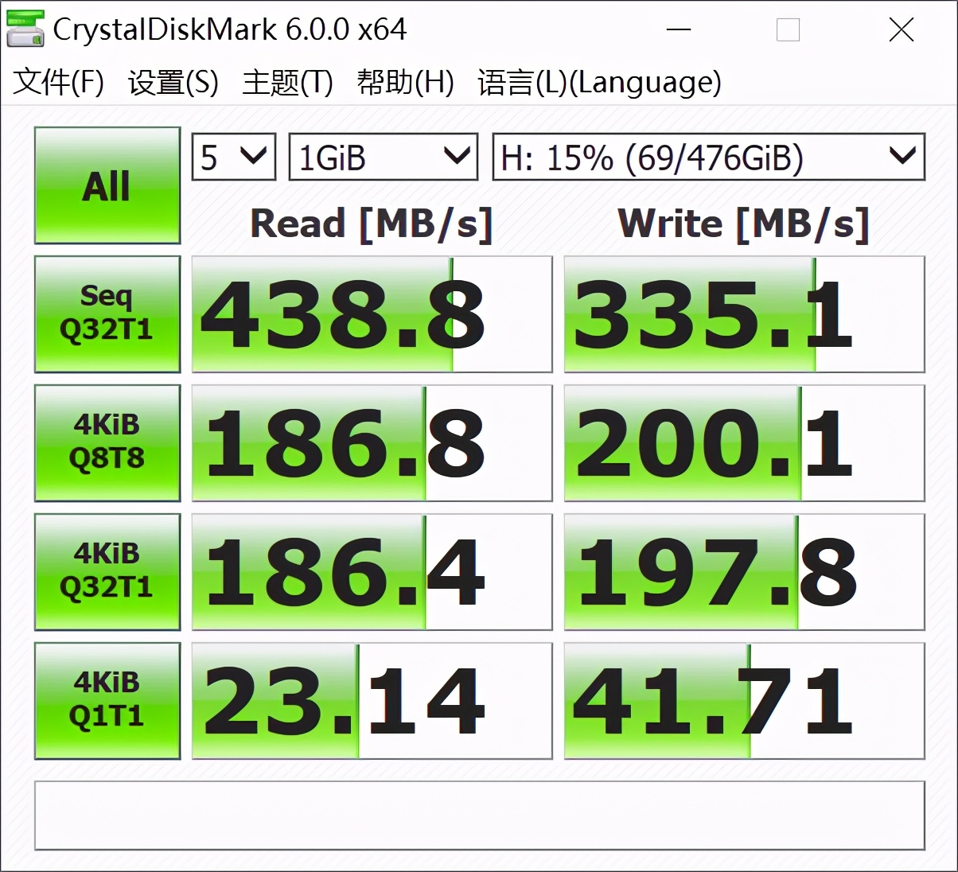Open the 帮助(H) menu
Screen dimensions: 958x872
pyautogui.click(x=405, y=82)
